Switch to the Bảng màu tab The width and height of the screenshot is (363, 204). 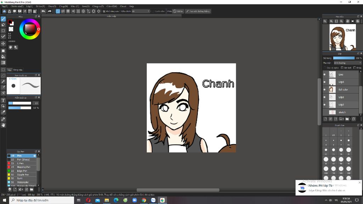click(x=18, y=70)
